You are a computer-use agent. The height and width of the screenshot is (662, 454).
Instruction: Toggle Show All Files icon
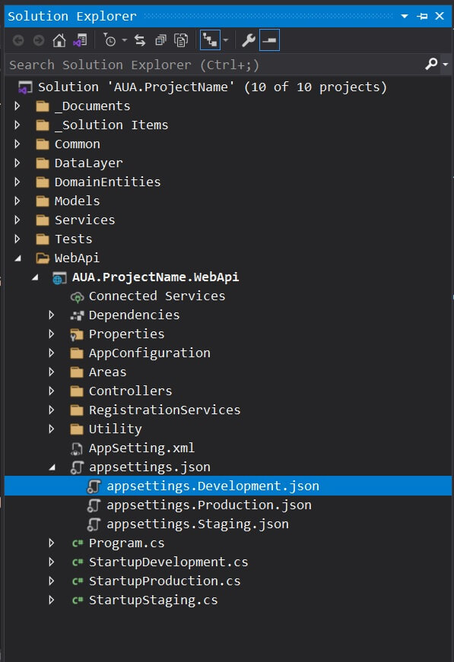[x=181, y=40]
